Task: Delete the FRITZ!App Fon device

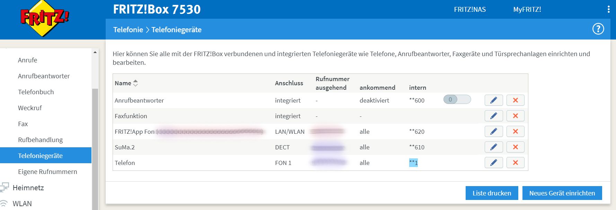Action: [x=516, y=131]
